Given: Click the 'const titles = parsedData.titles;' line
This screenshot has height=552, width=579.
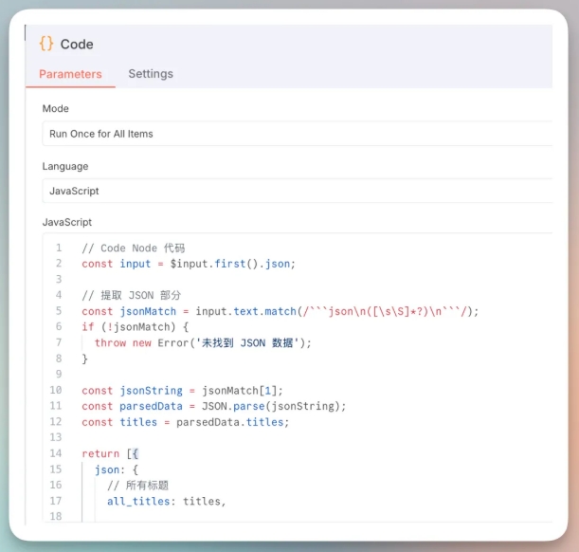Looking at the screenshot, I should tap(186, 422).
